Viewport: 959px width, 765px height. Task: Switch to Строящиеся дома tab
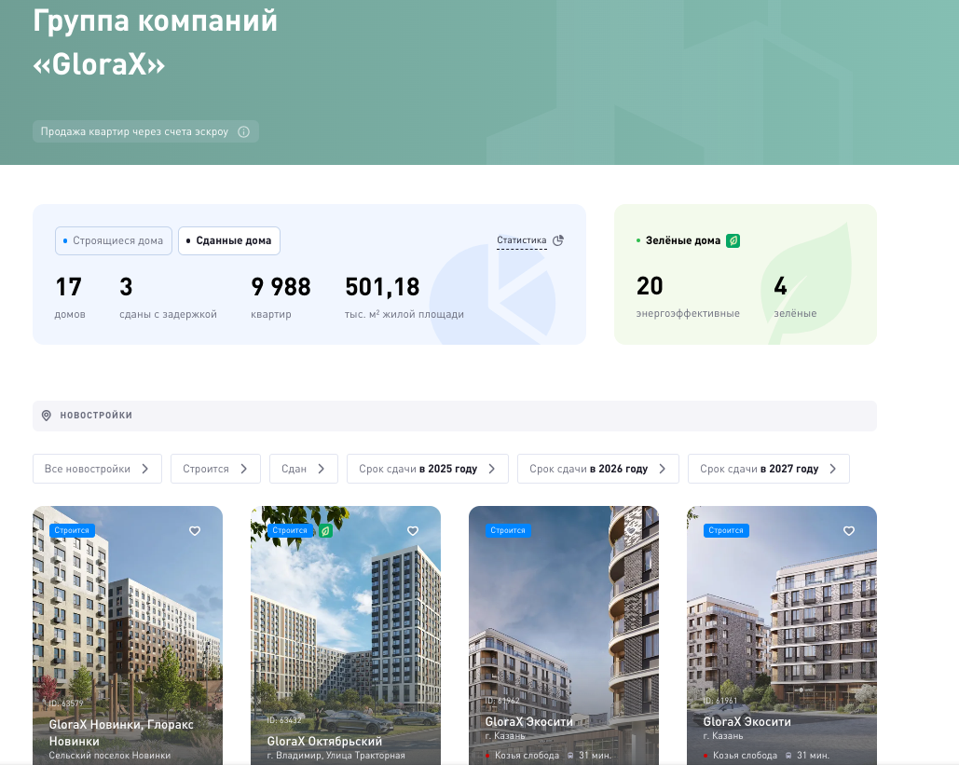(114, 241)
